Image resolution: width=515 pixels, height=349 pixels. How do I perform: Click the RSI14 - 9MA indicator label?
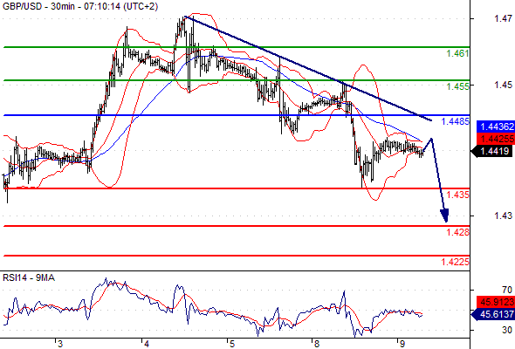[x=29, y=277]
